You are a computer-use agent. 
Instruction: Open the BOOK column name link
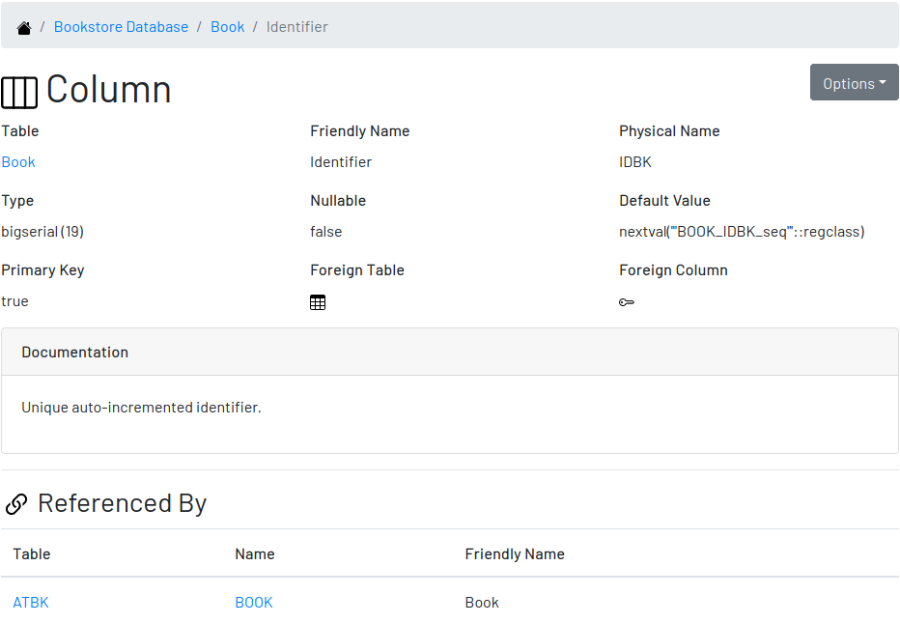pyautogui.click(x=254, y=603)
